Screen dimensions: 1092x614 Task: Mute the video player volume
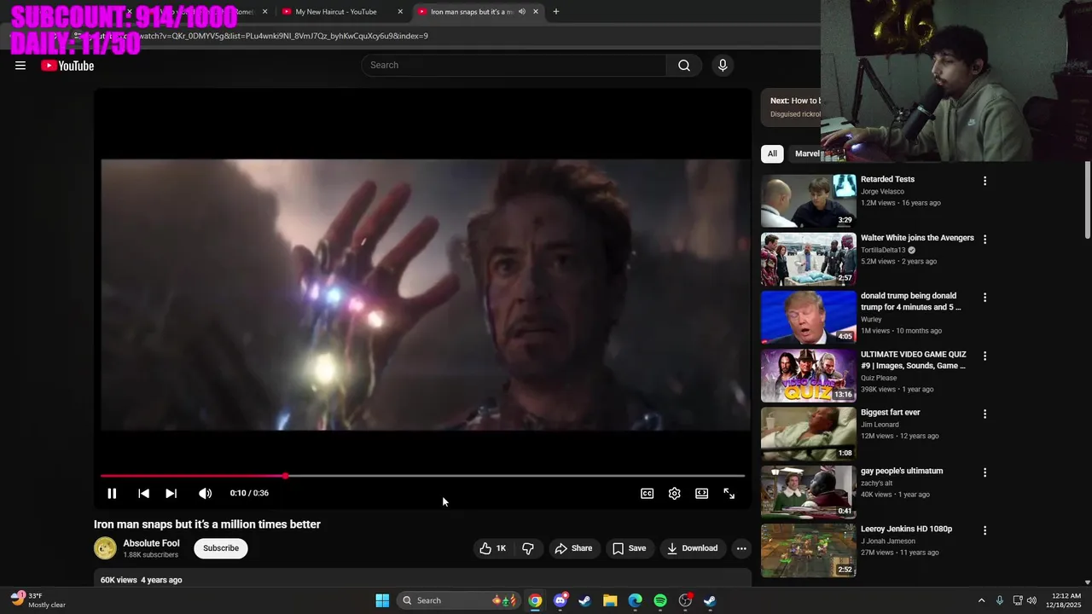(205, 494)
